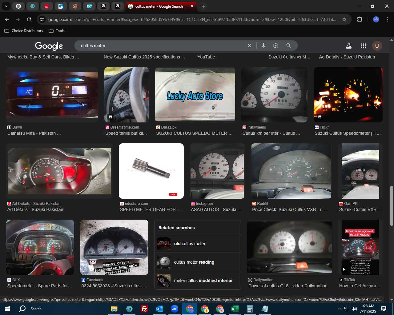Image resolution: width=394 pixels, height=315 pixels.
Task: Click the page vertical scrollbar thumb
Action: 392,205
